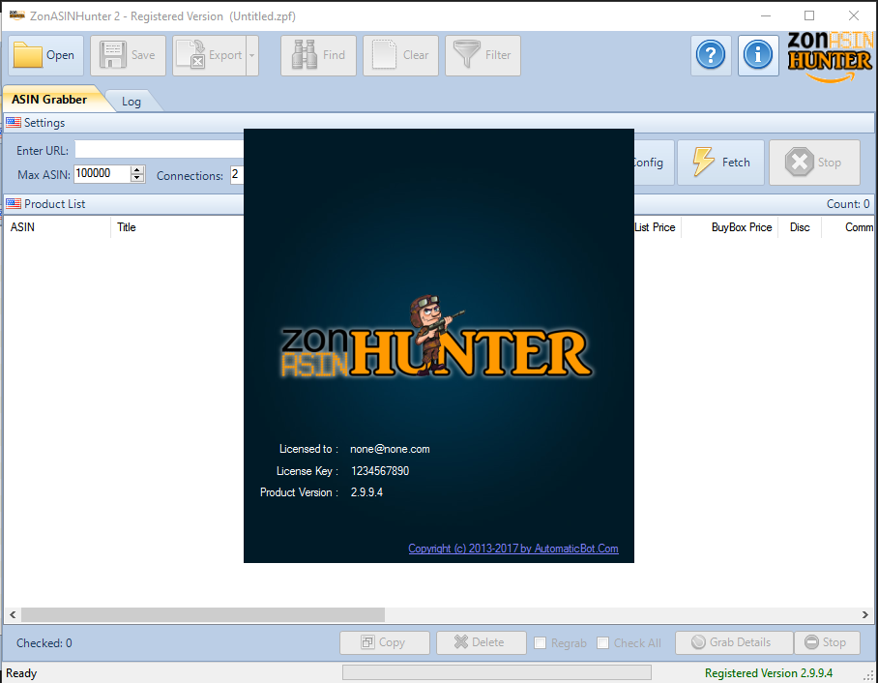Switch to the Log tab

132,102
